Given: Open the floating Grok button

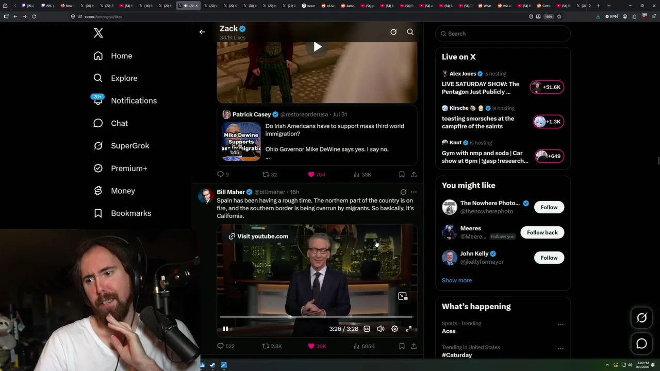Looking at the screenshot, I should click(x=641, y=318).
